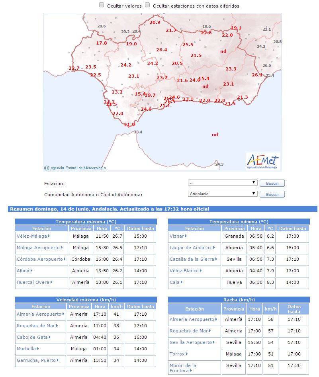Image resolution: width=319 pixels, height=377 pixels.
Task: Open the Láujar de Andarax station link
Action: (x=190, y=248)
